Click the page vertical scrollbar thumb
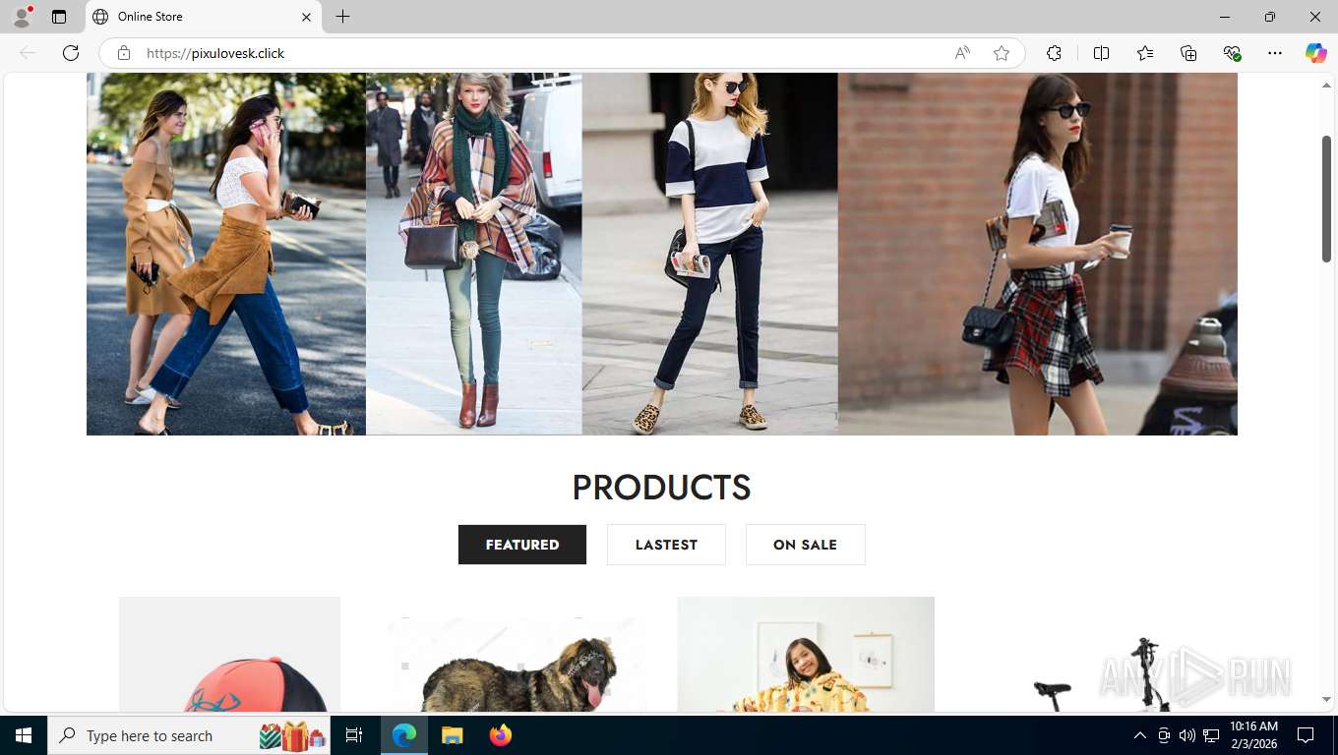Viewport: 1338px width, 755px height. (x=1326, y=199)
